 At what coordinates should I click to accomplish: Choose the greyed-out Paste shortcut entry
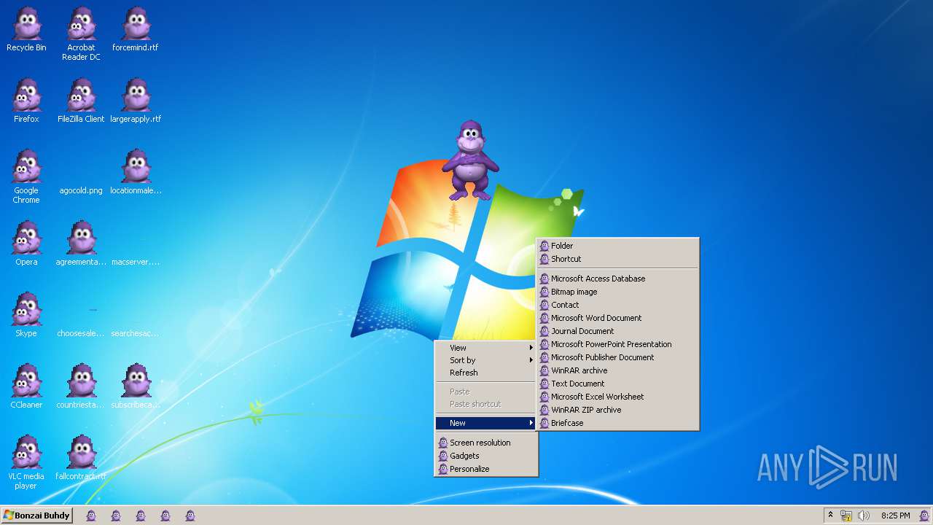486,404
